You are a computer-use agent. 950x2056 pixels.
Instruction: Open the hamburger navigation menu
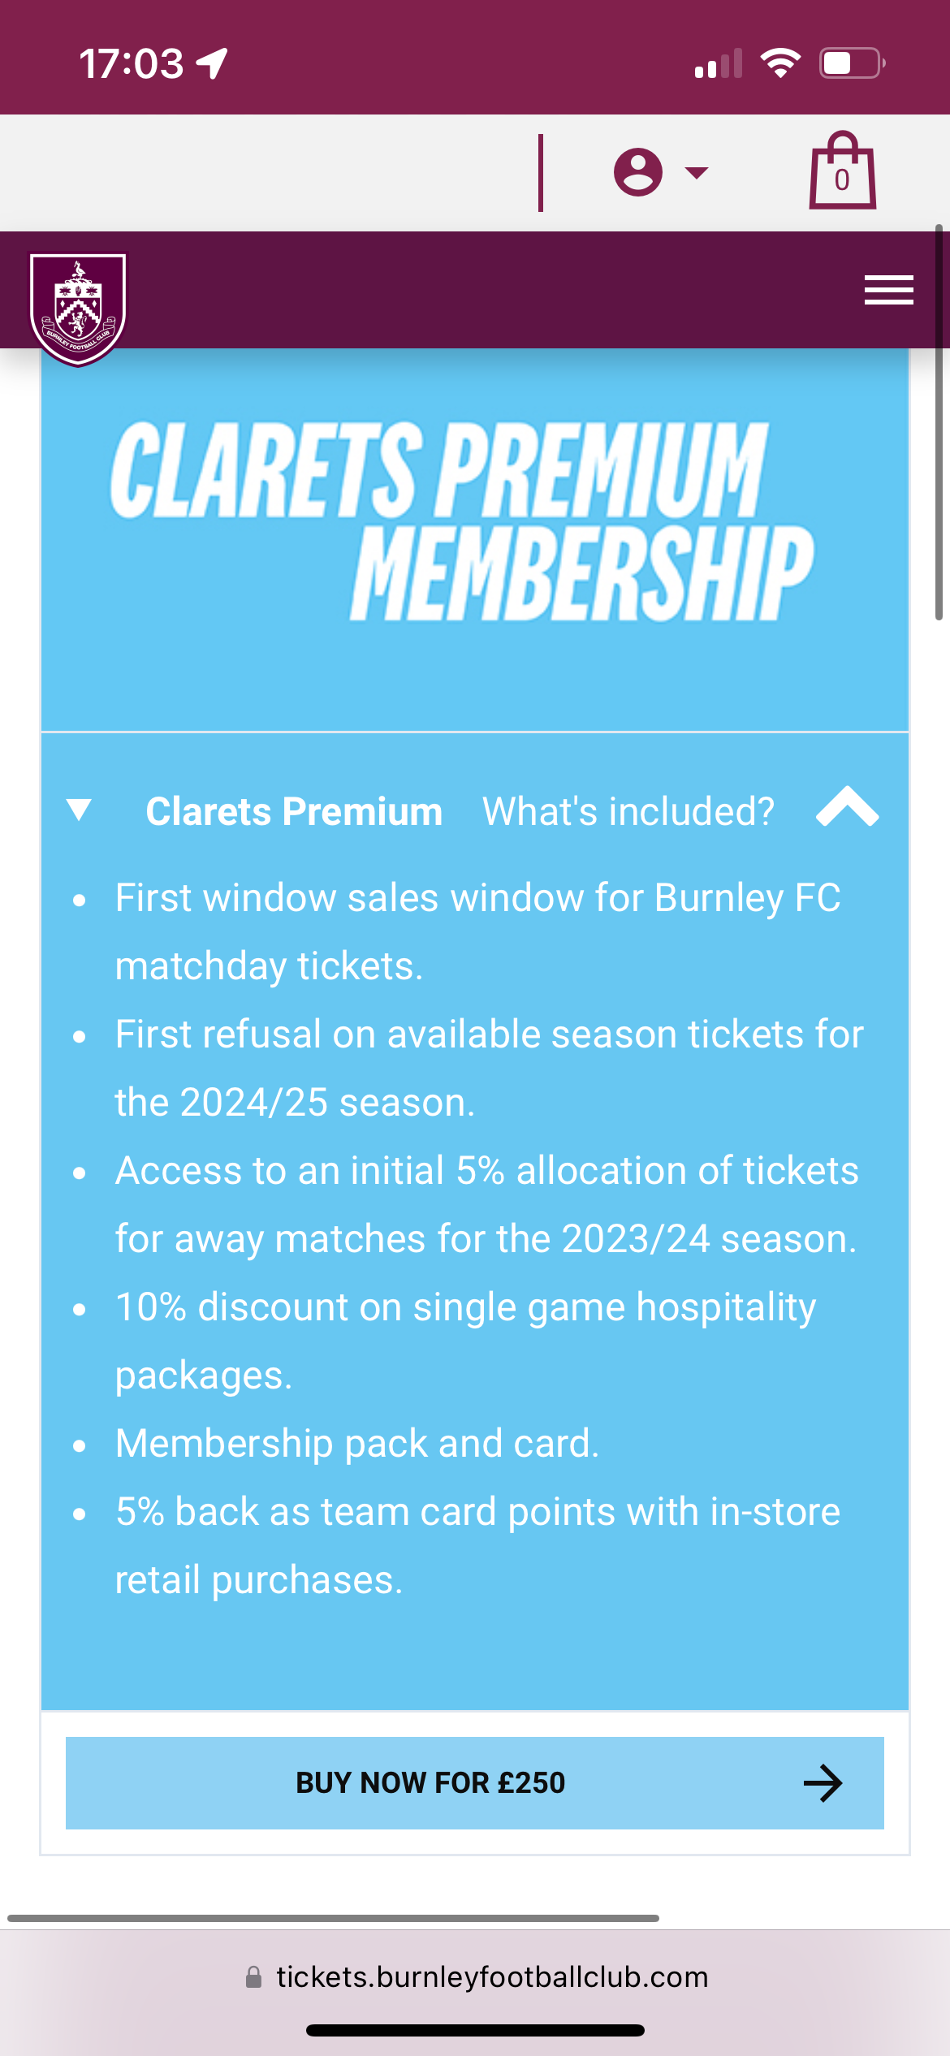coord(888,291)
